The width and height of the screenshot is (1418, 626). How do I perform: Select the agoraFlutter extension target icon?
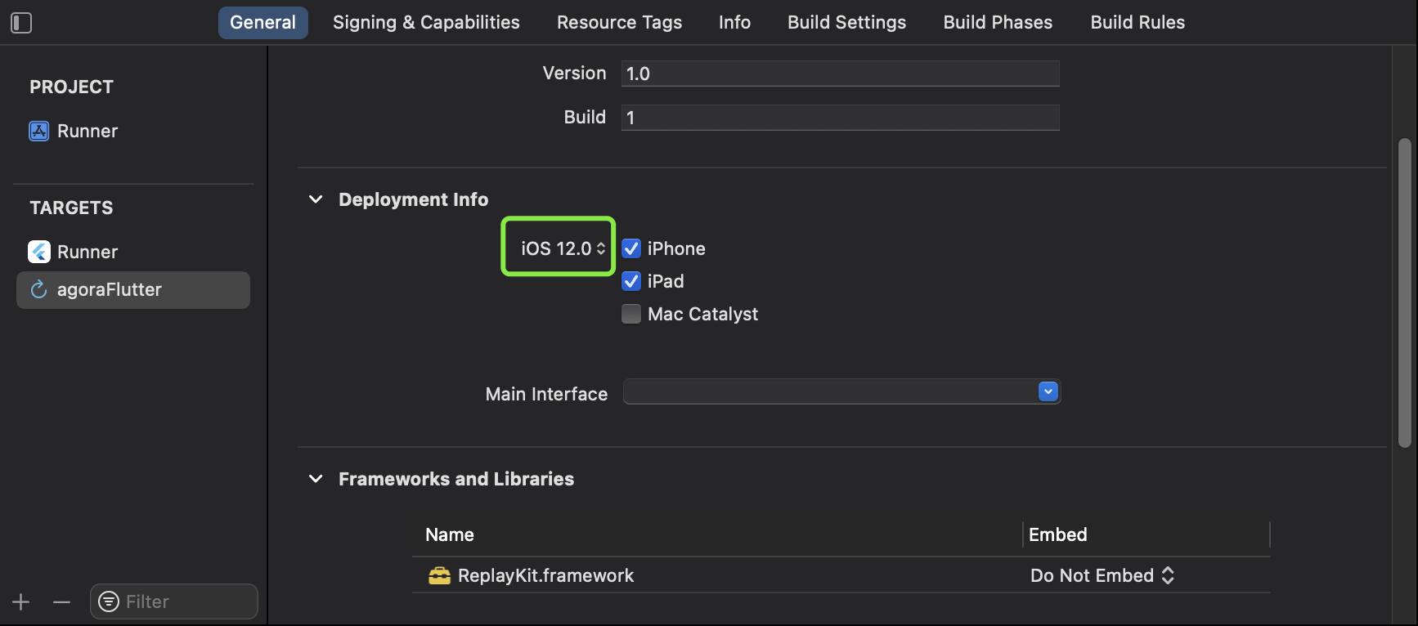coord(38,289)
